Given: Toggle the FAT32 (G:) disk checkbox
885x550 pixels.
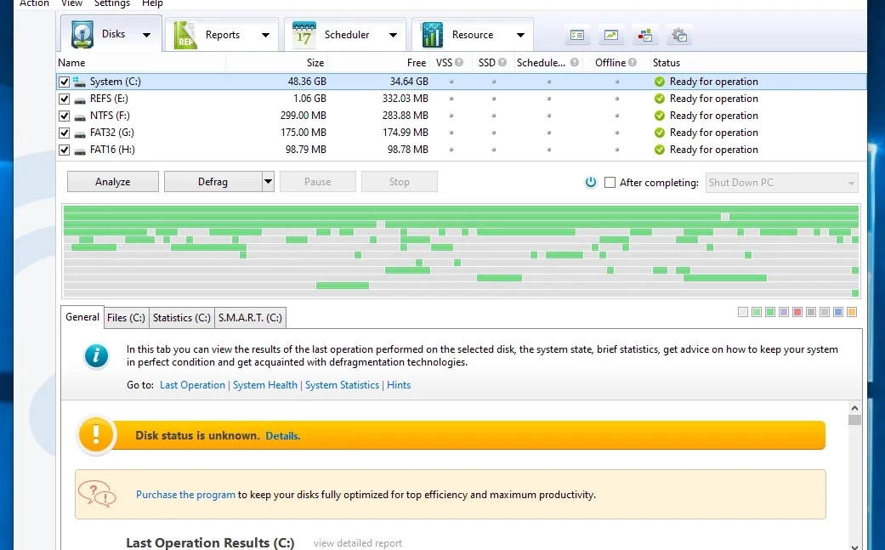Looking at the screenshot, I should coord(64,133).
